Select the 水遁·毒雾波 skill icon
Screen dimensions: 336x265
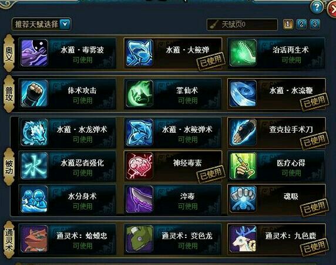(34, 53)
